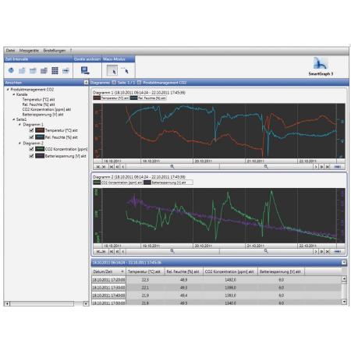This screenshot has height=351, width=351.
Task: Jump to start in Diagramm 1 navigation
Action: [x=112, y=167]
